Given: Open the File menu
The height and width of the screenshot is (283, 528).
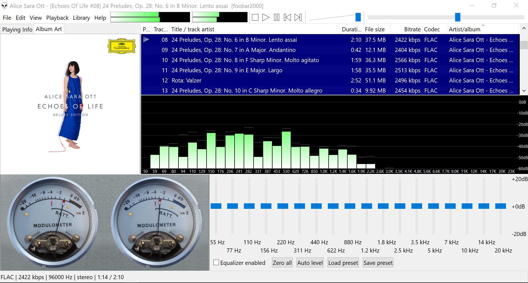Looking at the screenshot, I should 7,18.
